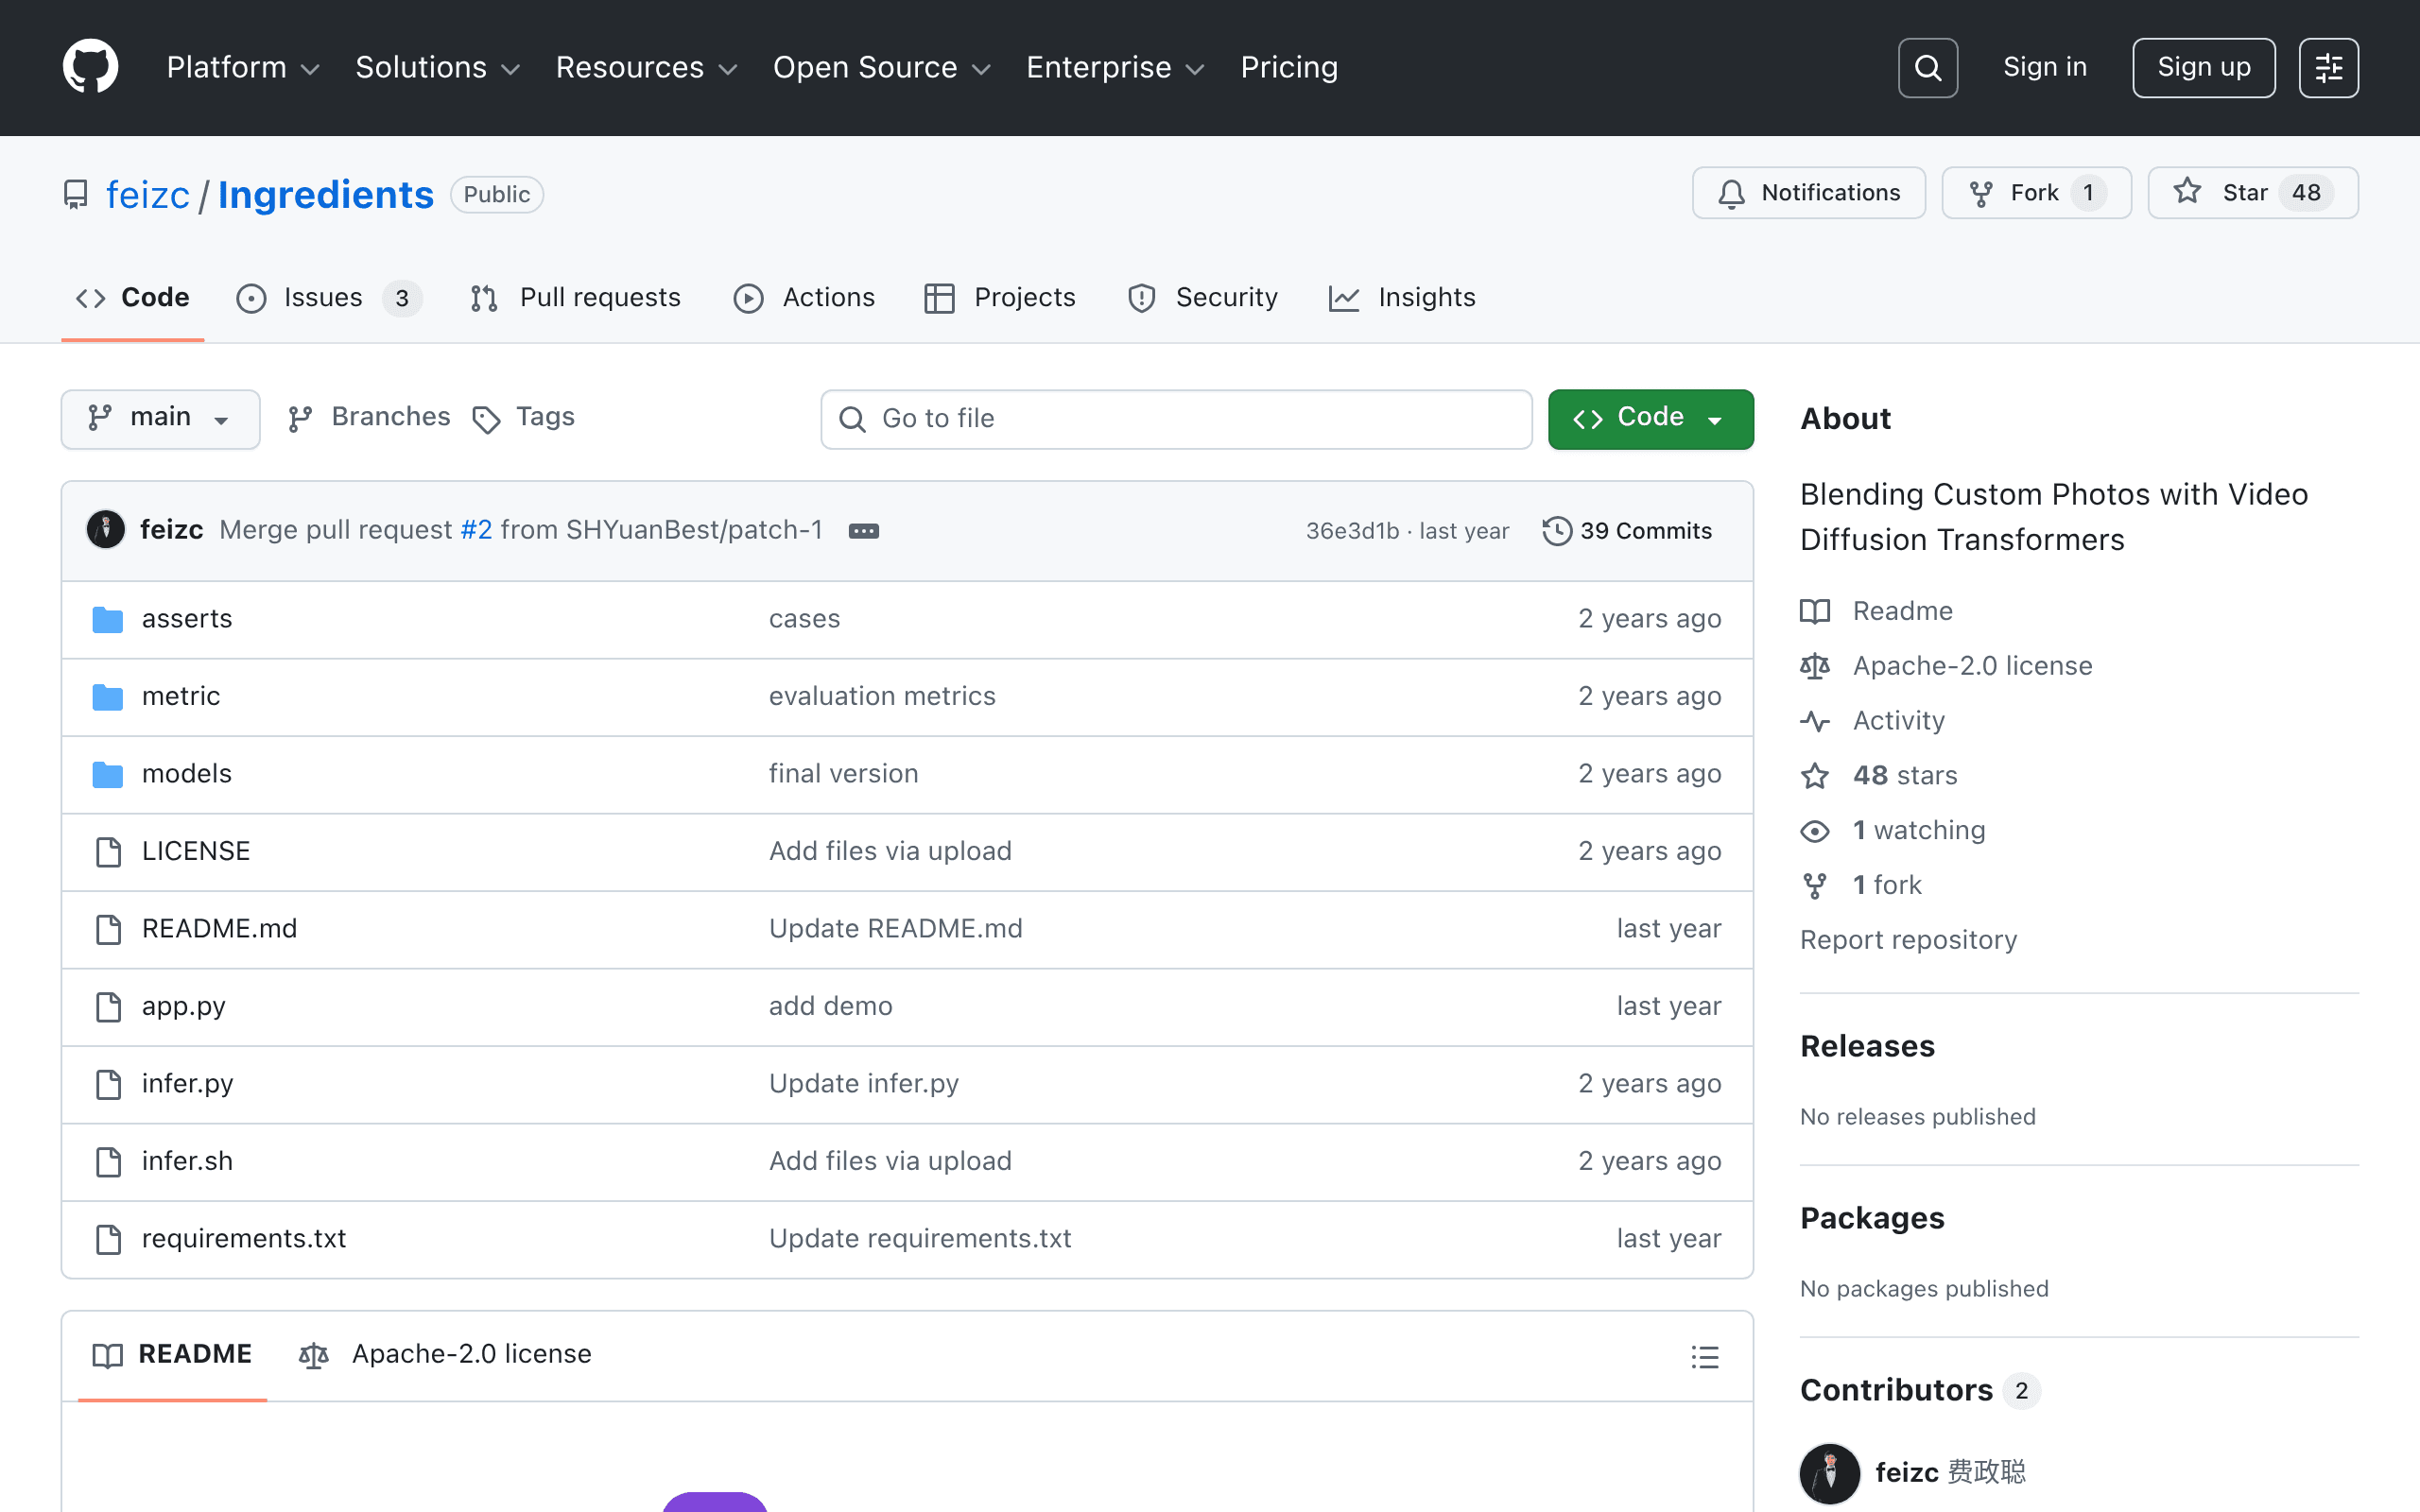Image resolution: width=2420 pixels, height=1512 pixels.
Task: Open README outline list icon
Action: click(1705, 1357)
